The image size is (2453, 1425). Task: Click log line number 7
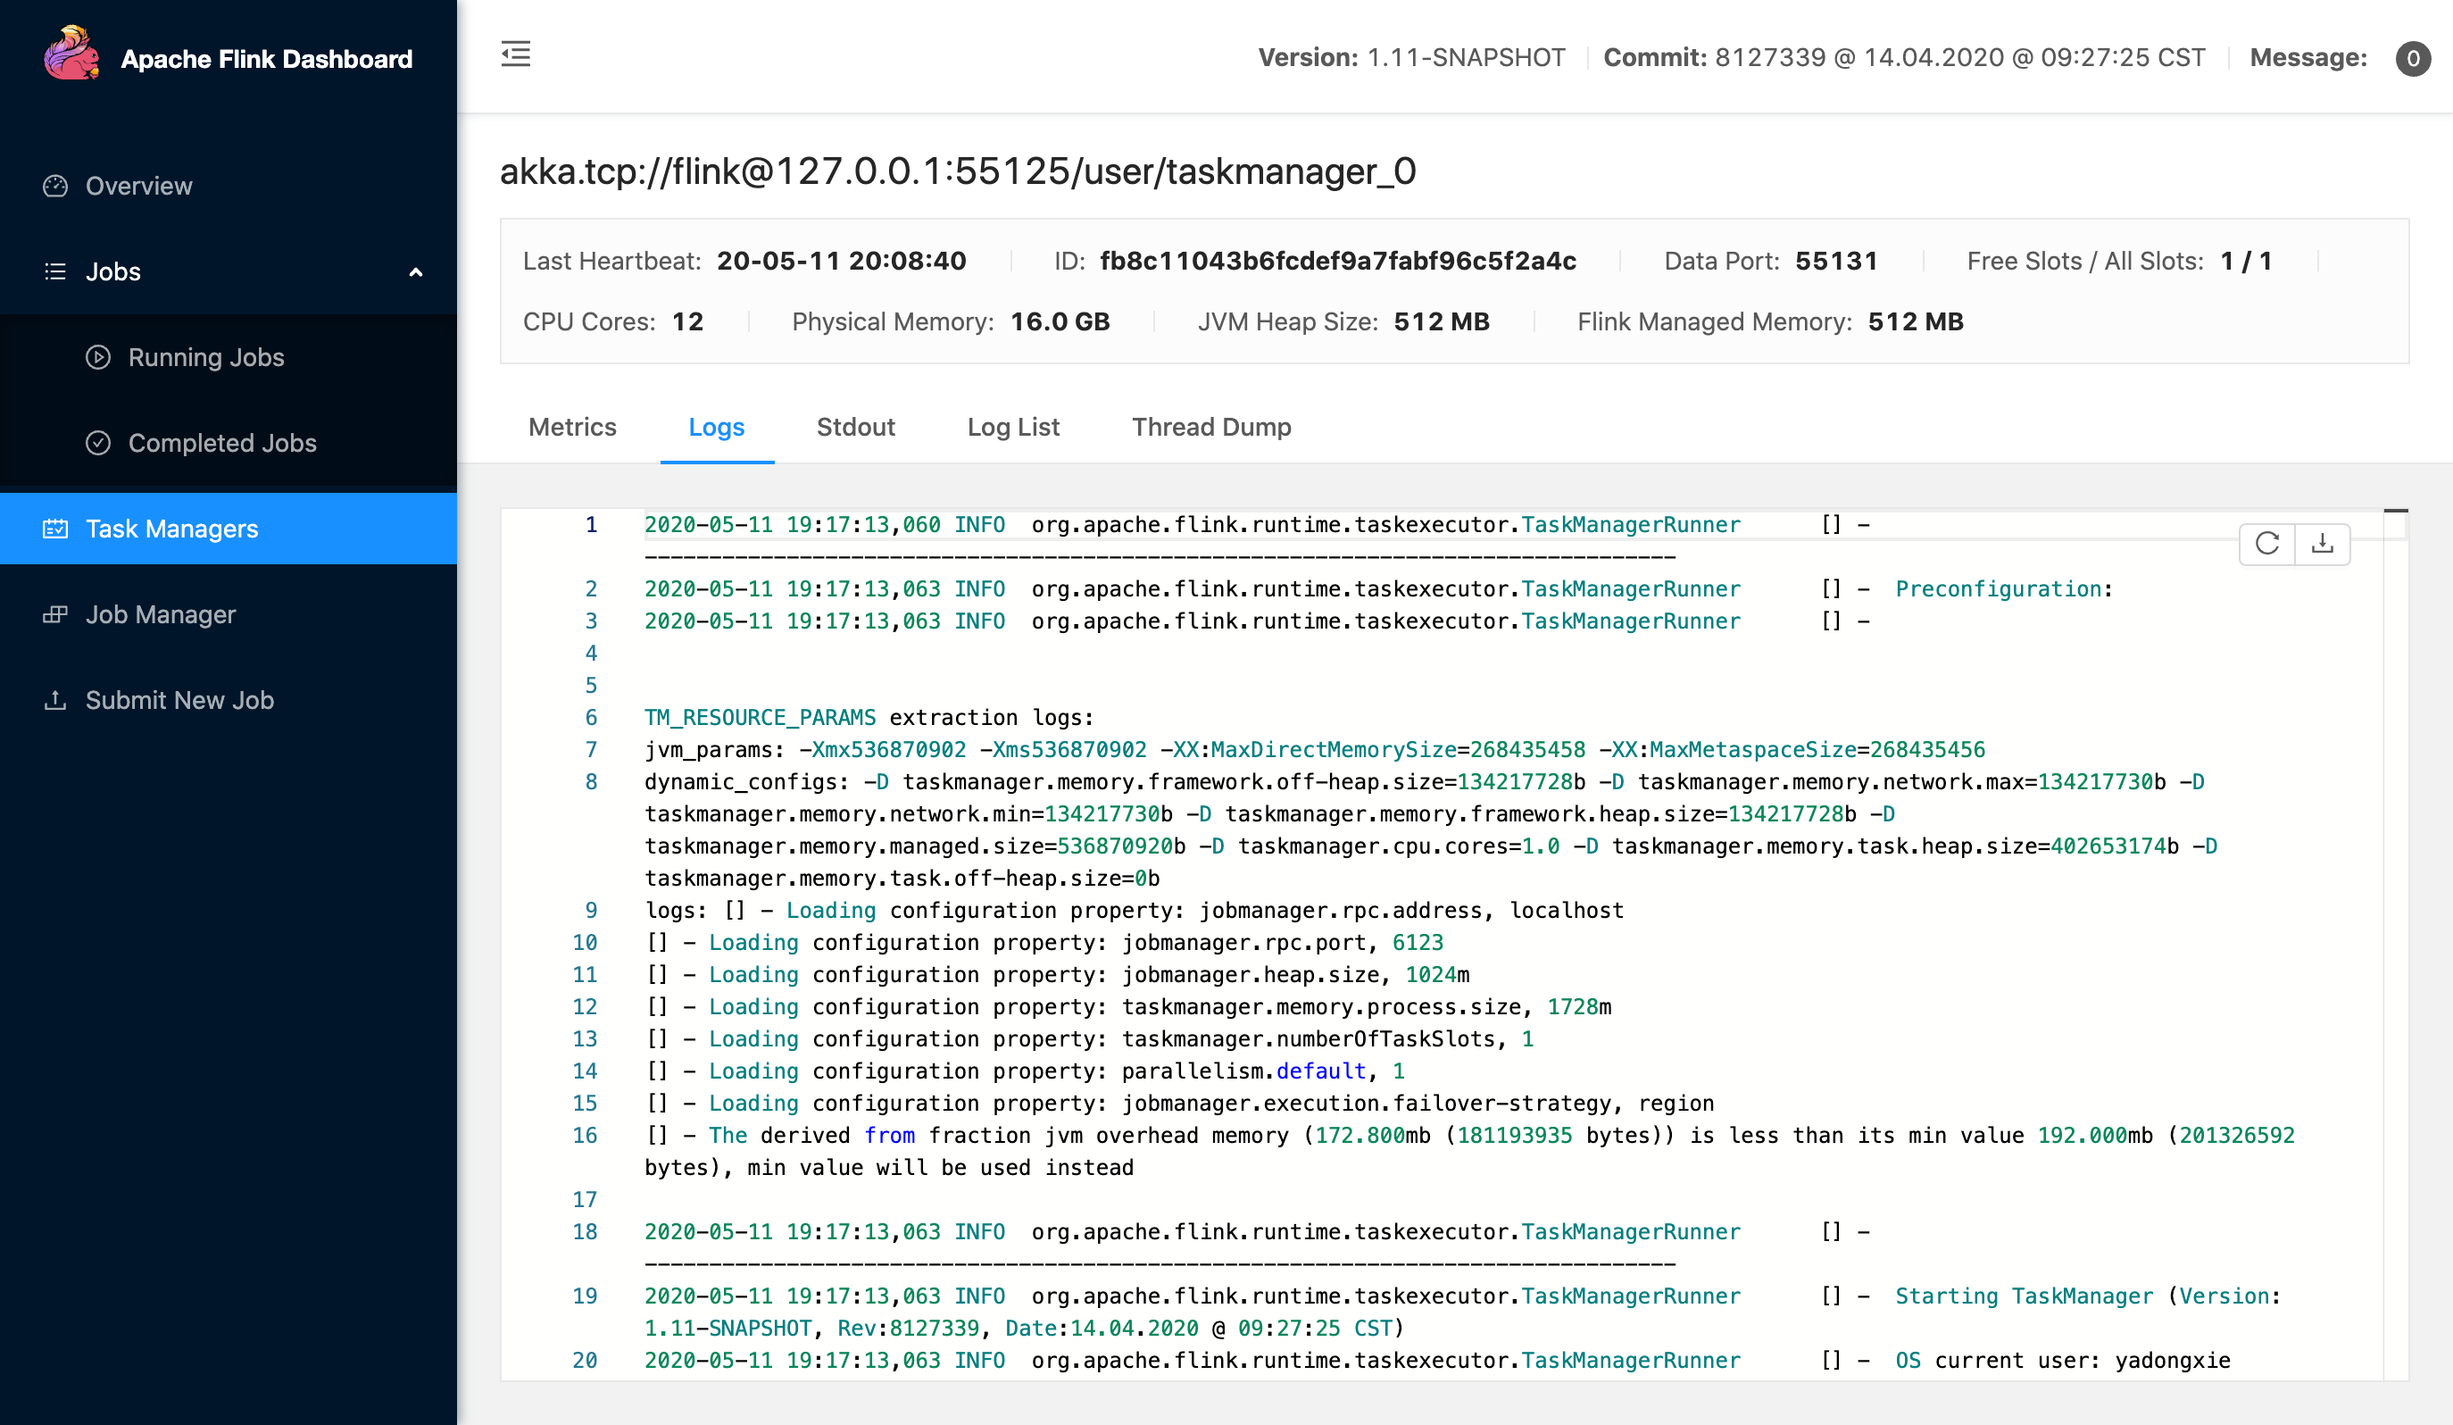(591, 749)
